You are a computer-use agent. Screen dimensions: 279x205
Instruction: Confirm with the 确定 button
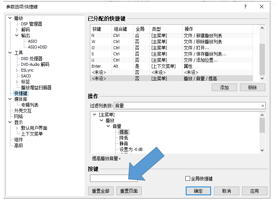pos(198,191)
